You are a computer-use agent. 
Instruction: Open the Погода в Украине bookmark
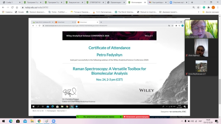80,12
